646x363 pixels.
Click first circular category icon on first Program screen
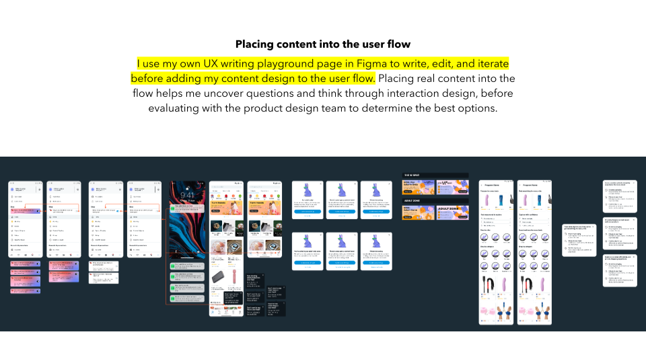coord(485,237)
